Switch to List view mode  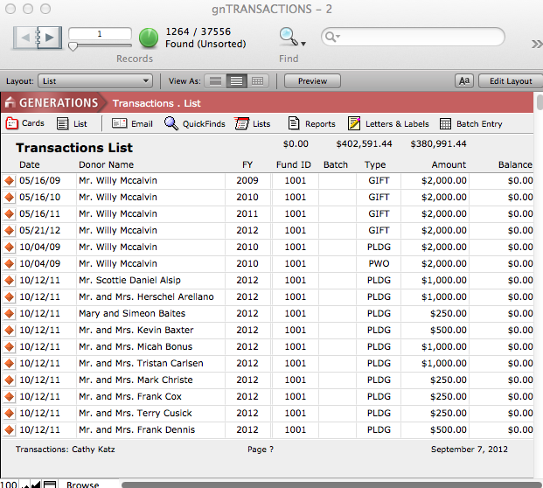pyautogui.click(x=234, y=80)
